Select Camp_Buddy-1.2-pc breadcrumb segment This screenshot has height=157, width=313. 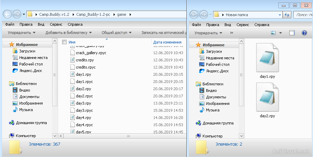pyautogui.click(x=93, y=14)
